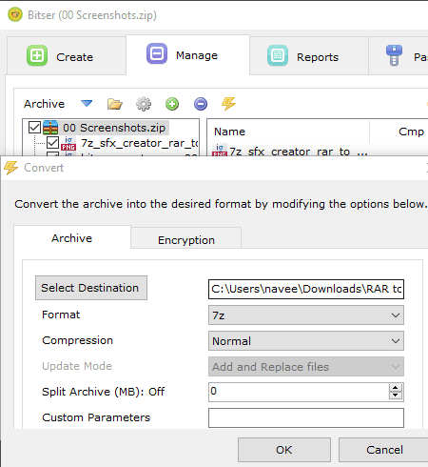Open the Update Mode dropdown
Image resolution: width=428 pixels, height=467 pixels.
[306, 367]
